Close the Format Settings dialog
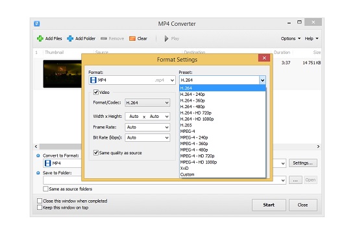The width and height of the screenshot is (357, 241). coord(264,58)
